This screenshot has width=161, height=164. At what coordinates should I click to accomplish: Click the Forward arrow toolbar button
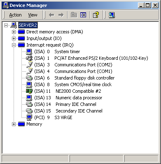pos(61,15)
